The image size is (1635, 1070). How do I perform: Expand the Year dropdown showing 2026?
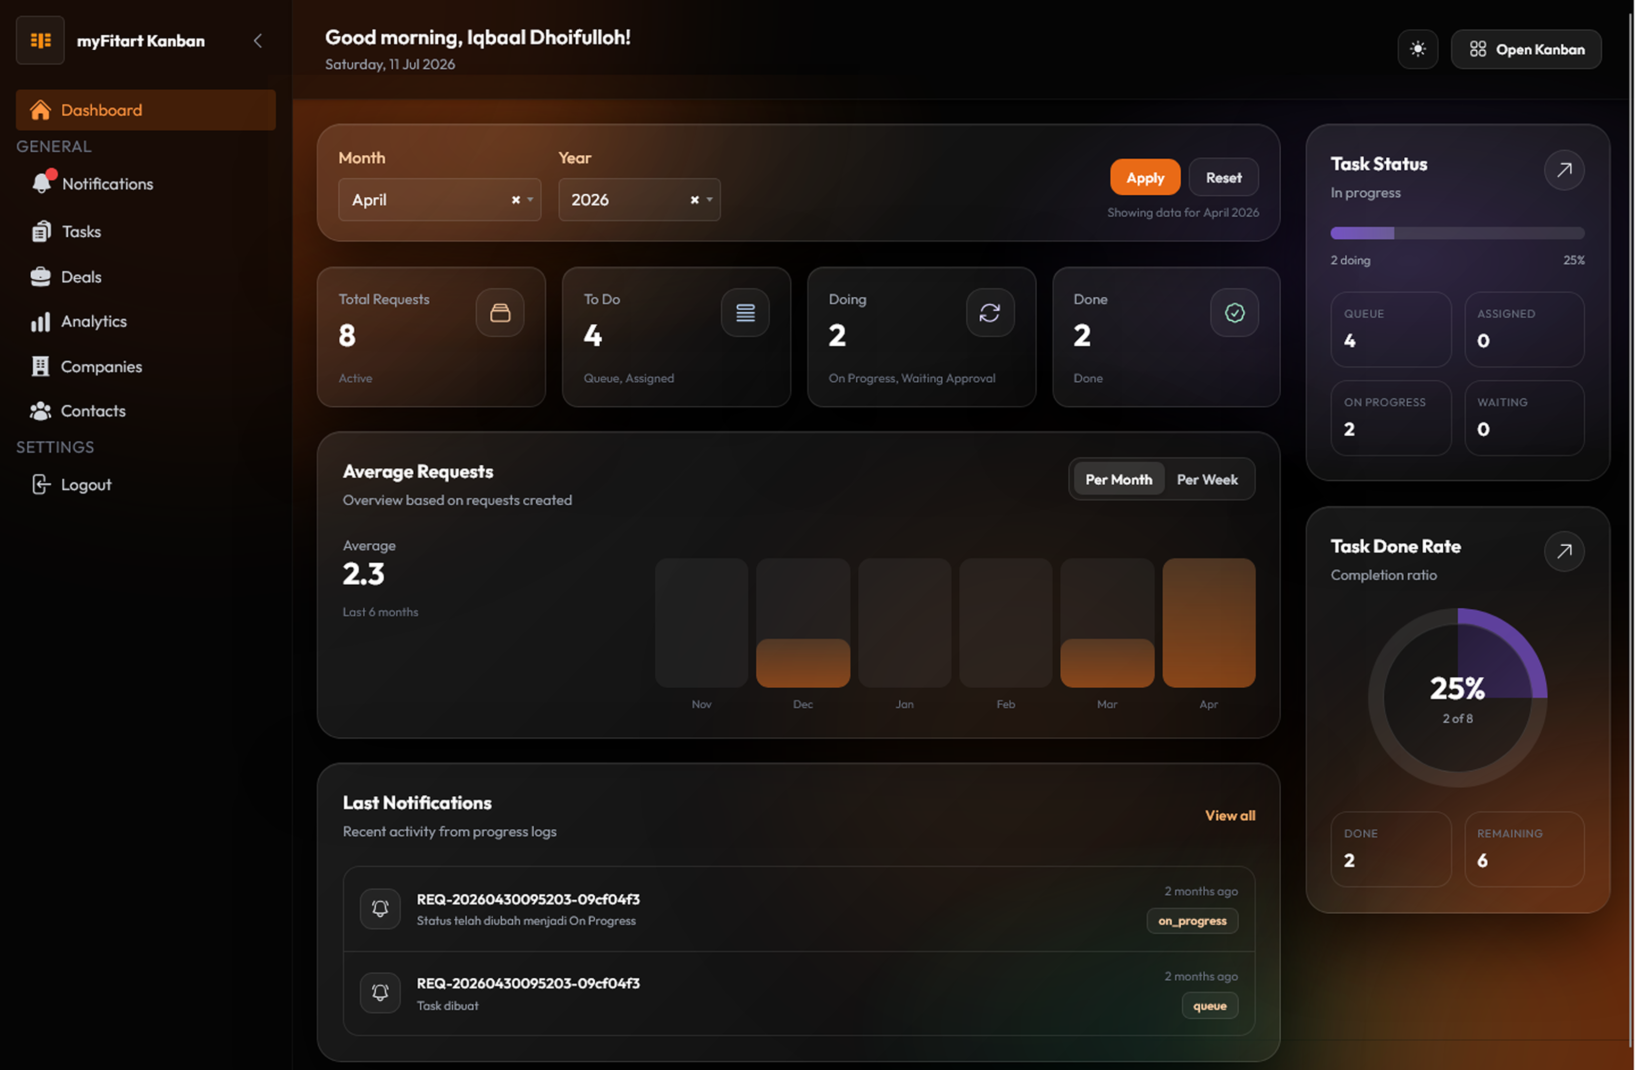click(x=639, y=200)
